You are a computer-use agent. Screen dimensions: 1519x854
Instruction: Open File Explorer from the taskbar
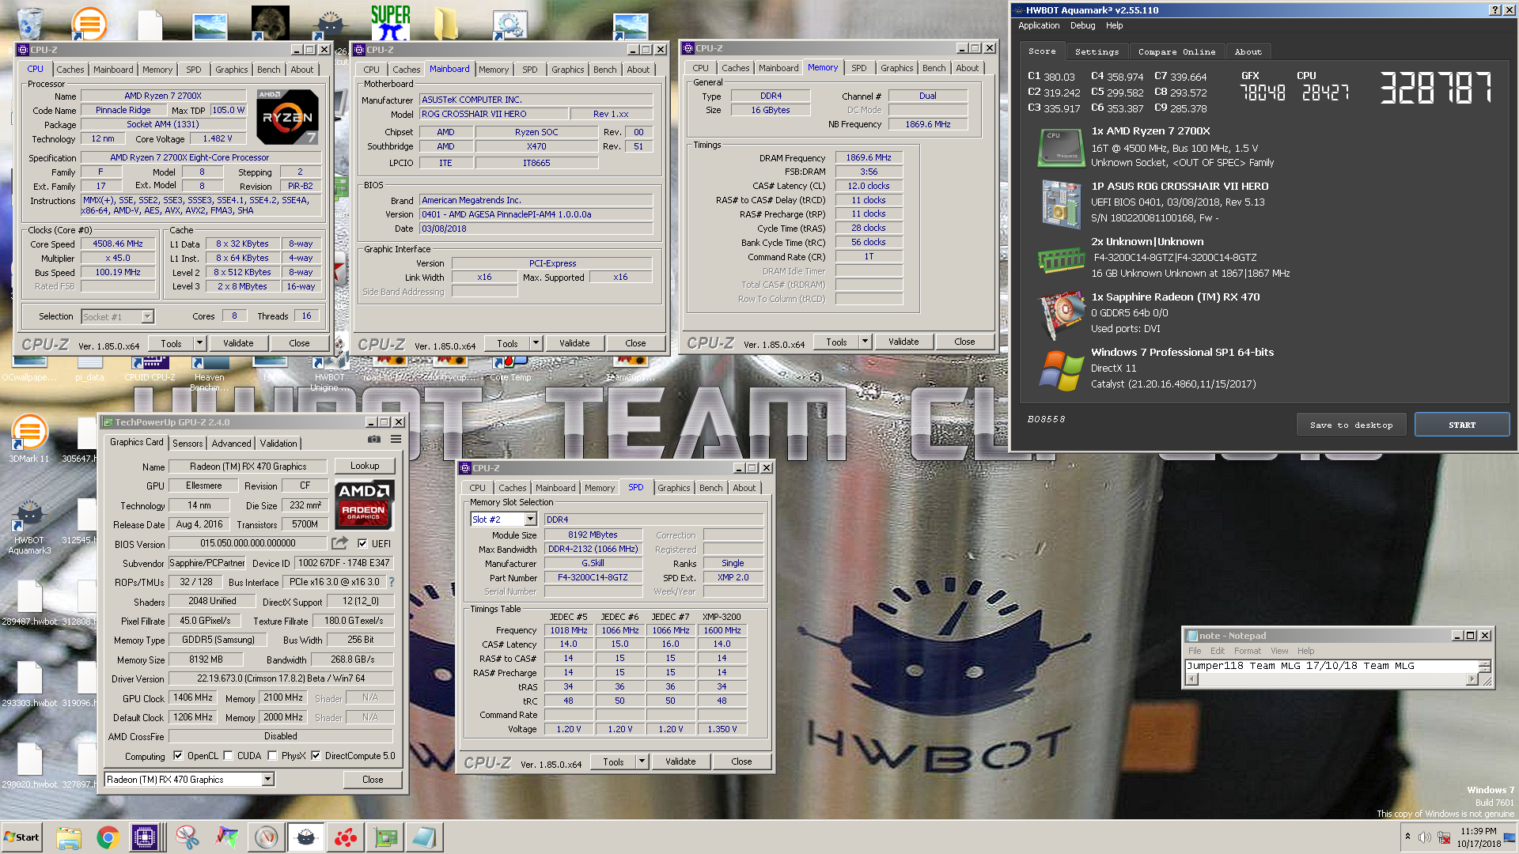coord(69,837)
